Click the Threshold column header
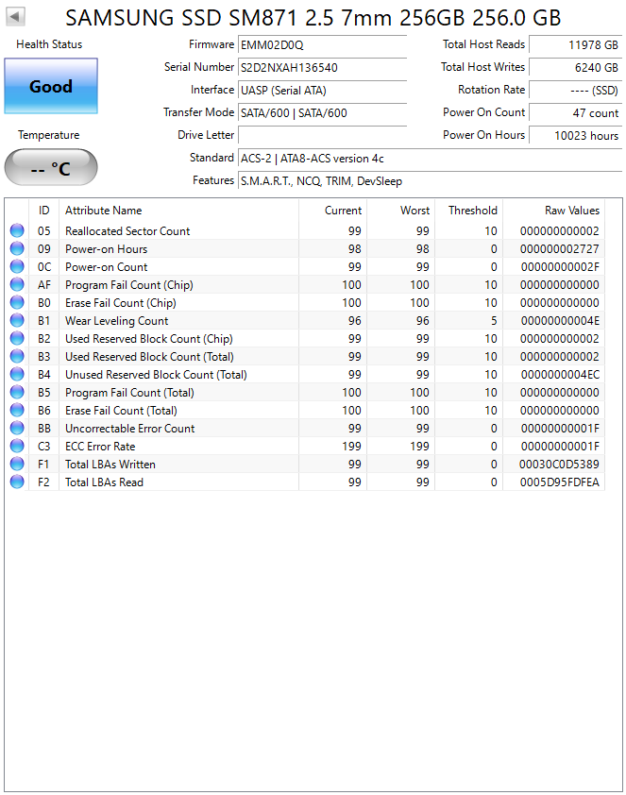This screenshot has width=626, height=795. tap(469, 211)
